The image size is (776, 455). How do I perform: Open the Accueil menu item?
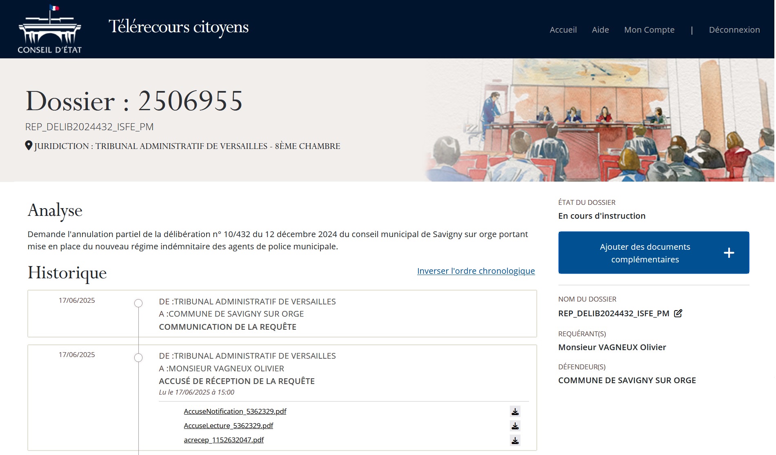(563, 30)
